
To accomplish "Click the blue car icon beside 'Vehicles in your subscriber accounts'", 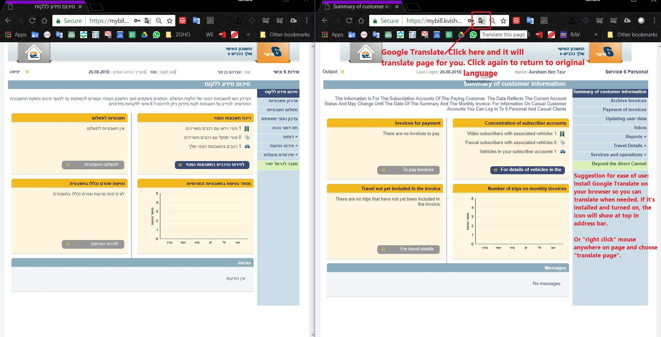I will pyautogui.click(x=563, y=152).
